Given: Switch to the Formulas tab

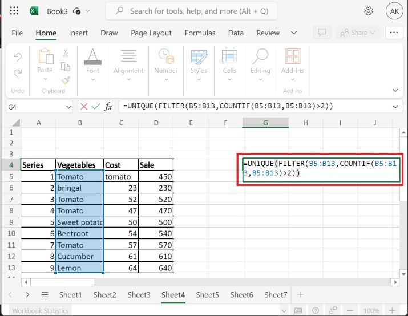Looking at the screenshot, I should pyautogui.click(x=200, y=33).
